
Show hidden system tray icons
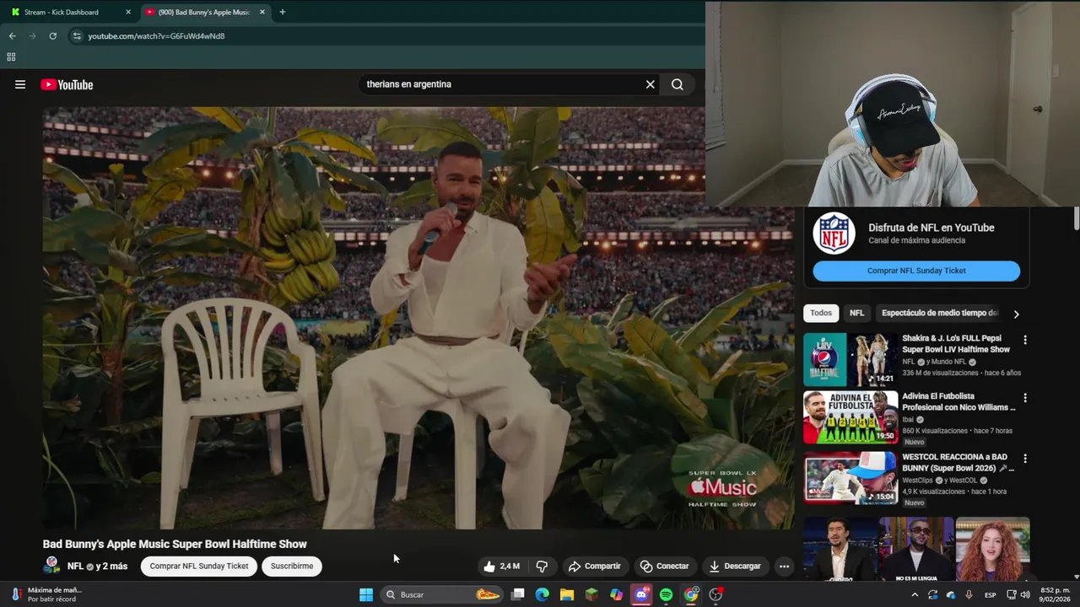tap(915, 594)
